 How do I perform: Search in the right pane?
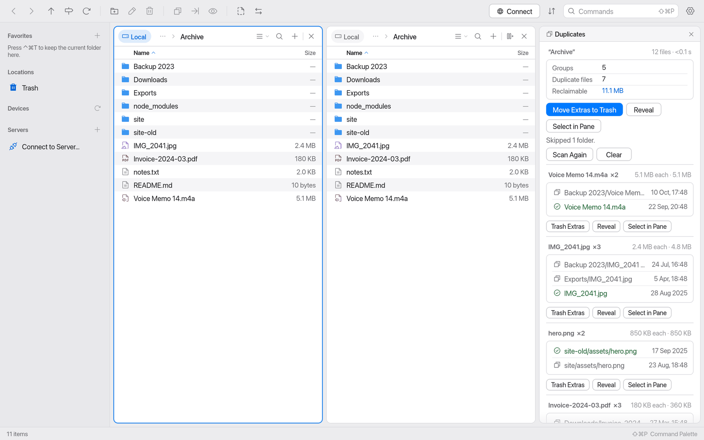(x=478, y=37)
